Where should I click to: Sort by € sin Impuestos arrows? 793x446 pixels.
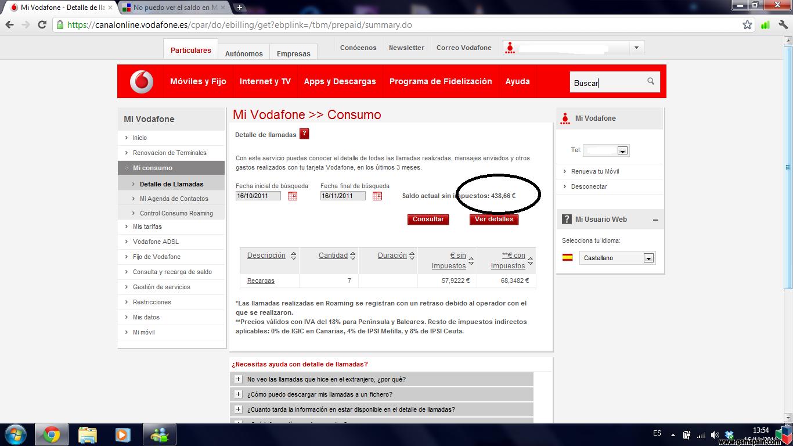coord(471,261)
